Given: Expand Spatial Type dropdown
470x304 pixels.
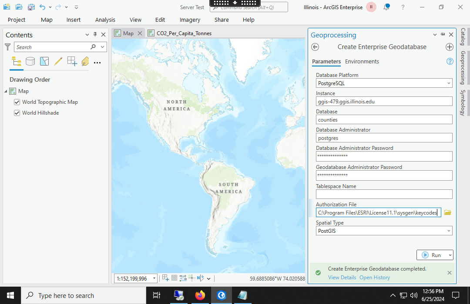Looking at the screenshot, I should point(448,231).
